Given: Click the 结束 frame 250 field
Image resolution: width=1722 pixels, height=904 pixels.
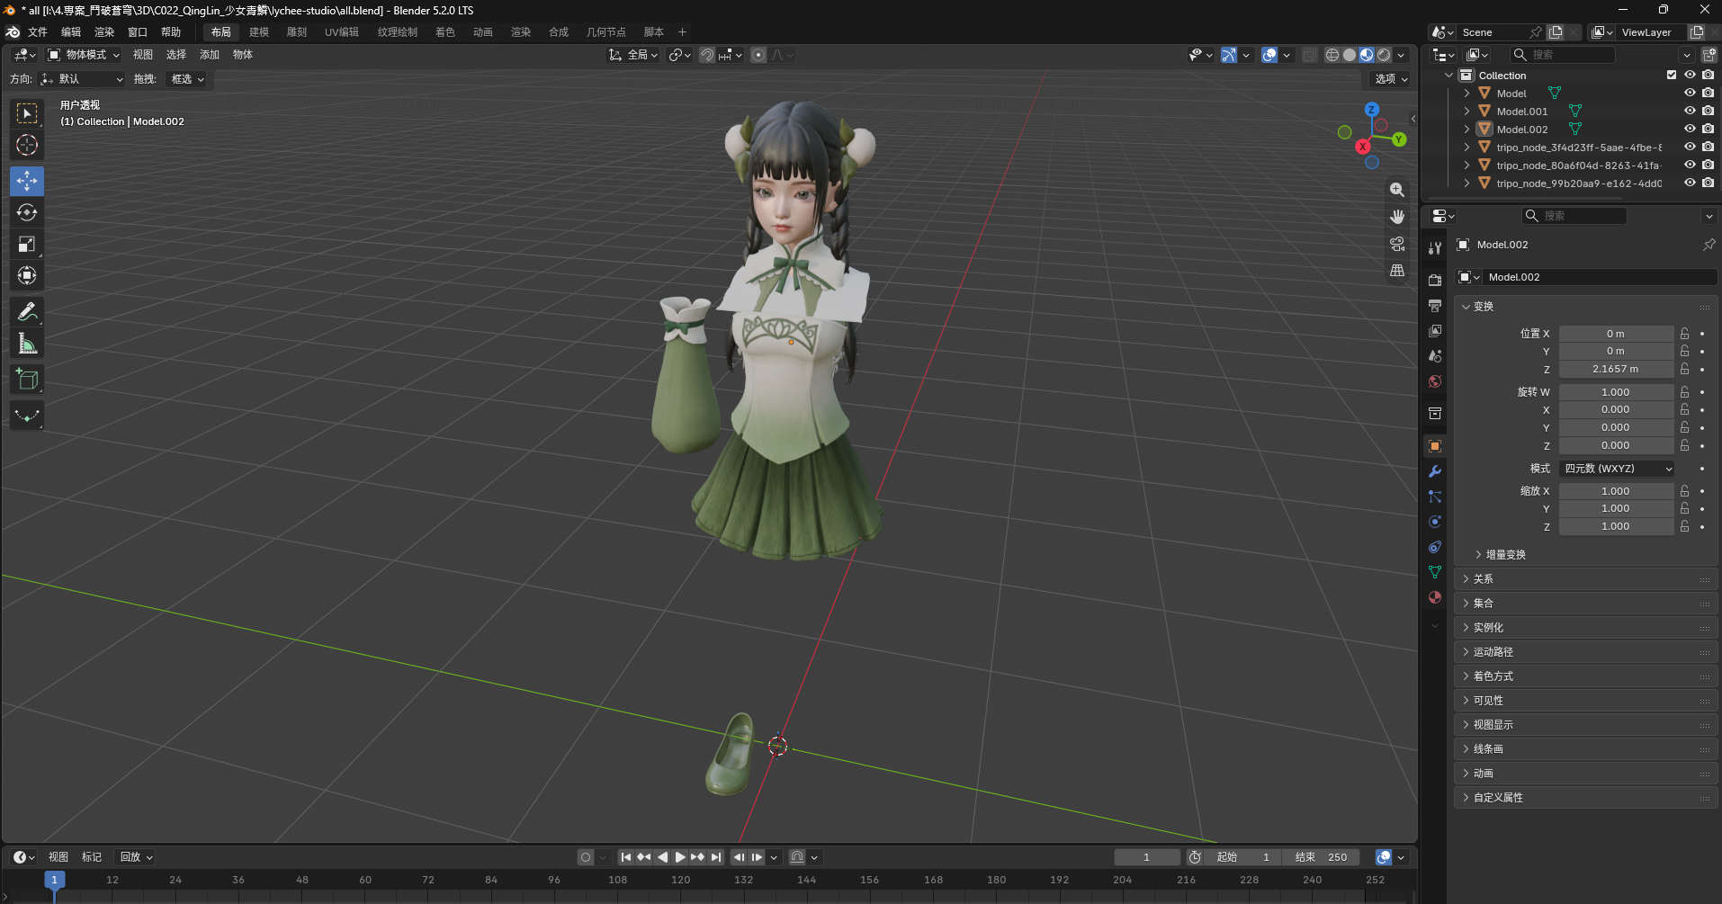Looking at the screenshot, I should click(1322, 857).
